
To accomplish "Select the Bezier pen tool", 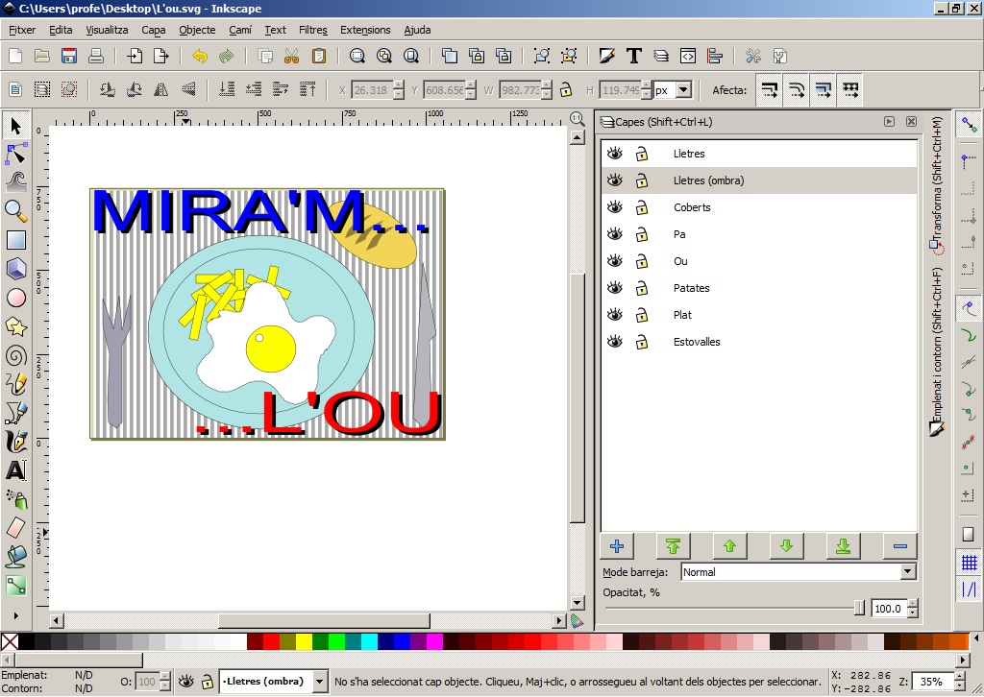I will (x=16, y=413).
